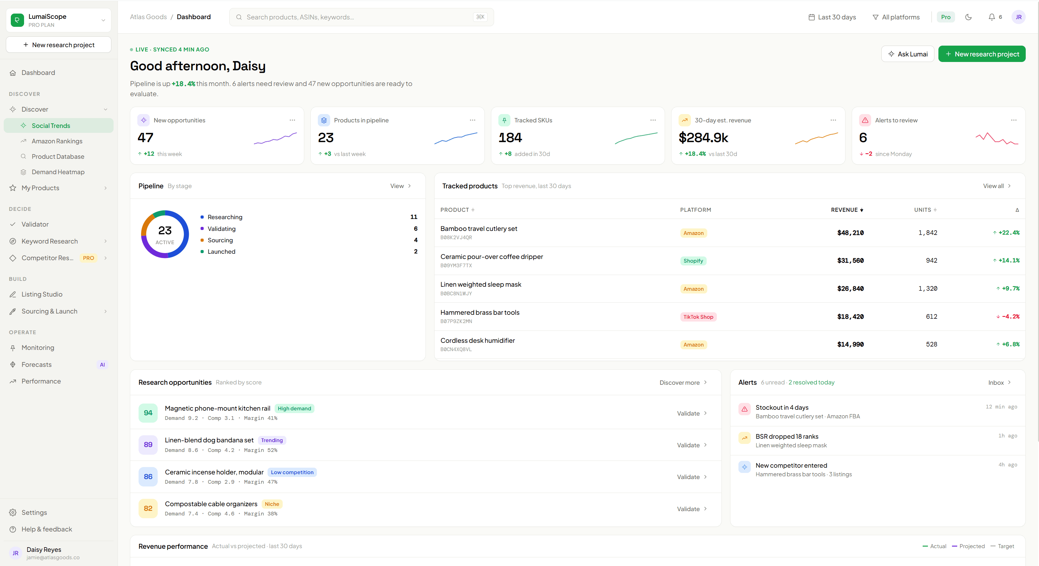Sort tracked products by Product column

pos(457,210)
